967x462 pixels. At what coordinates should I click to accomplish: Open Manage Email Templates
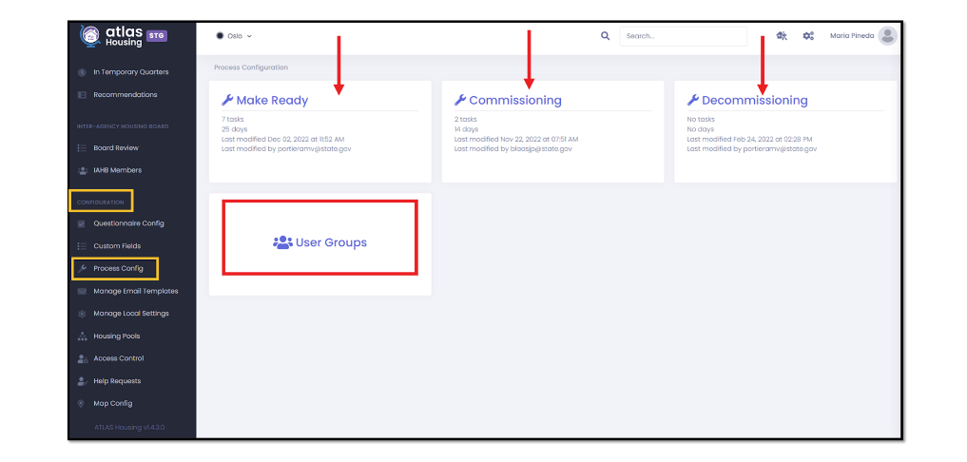tap(136, 291)
